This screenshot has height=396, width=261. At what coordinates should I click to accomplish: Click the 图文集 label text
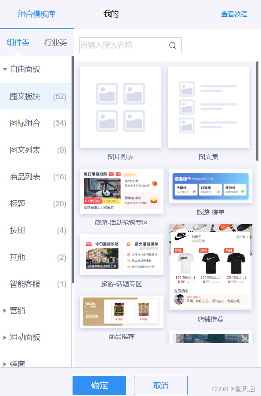(209, 157)
